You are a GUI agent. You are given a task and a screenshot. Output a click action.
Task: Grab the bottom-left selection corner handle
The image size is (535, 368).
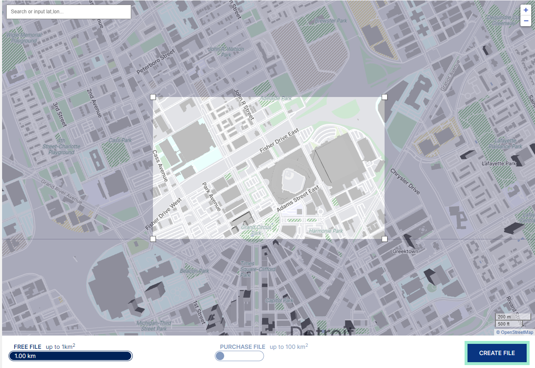click(x=153, y=239)
